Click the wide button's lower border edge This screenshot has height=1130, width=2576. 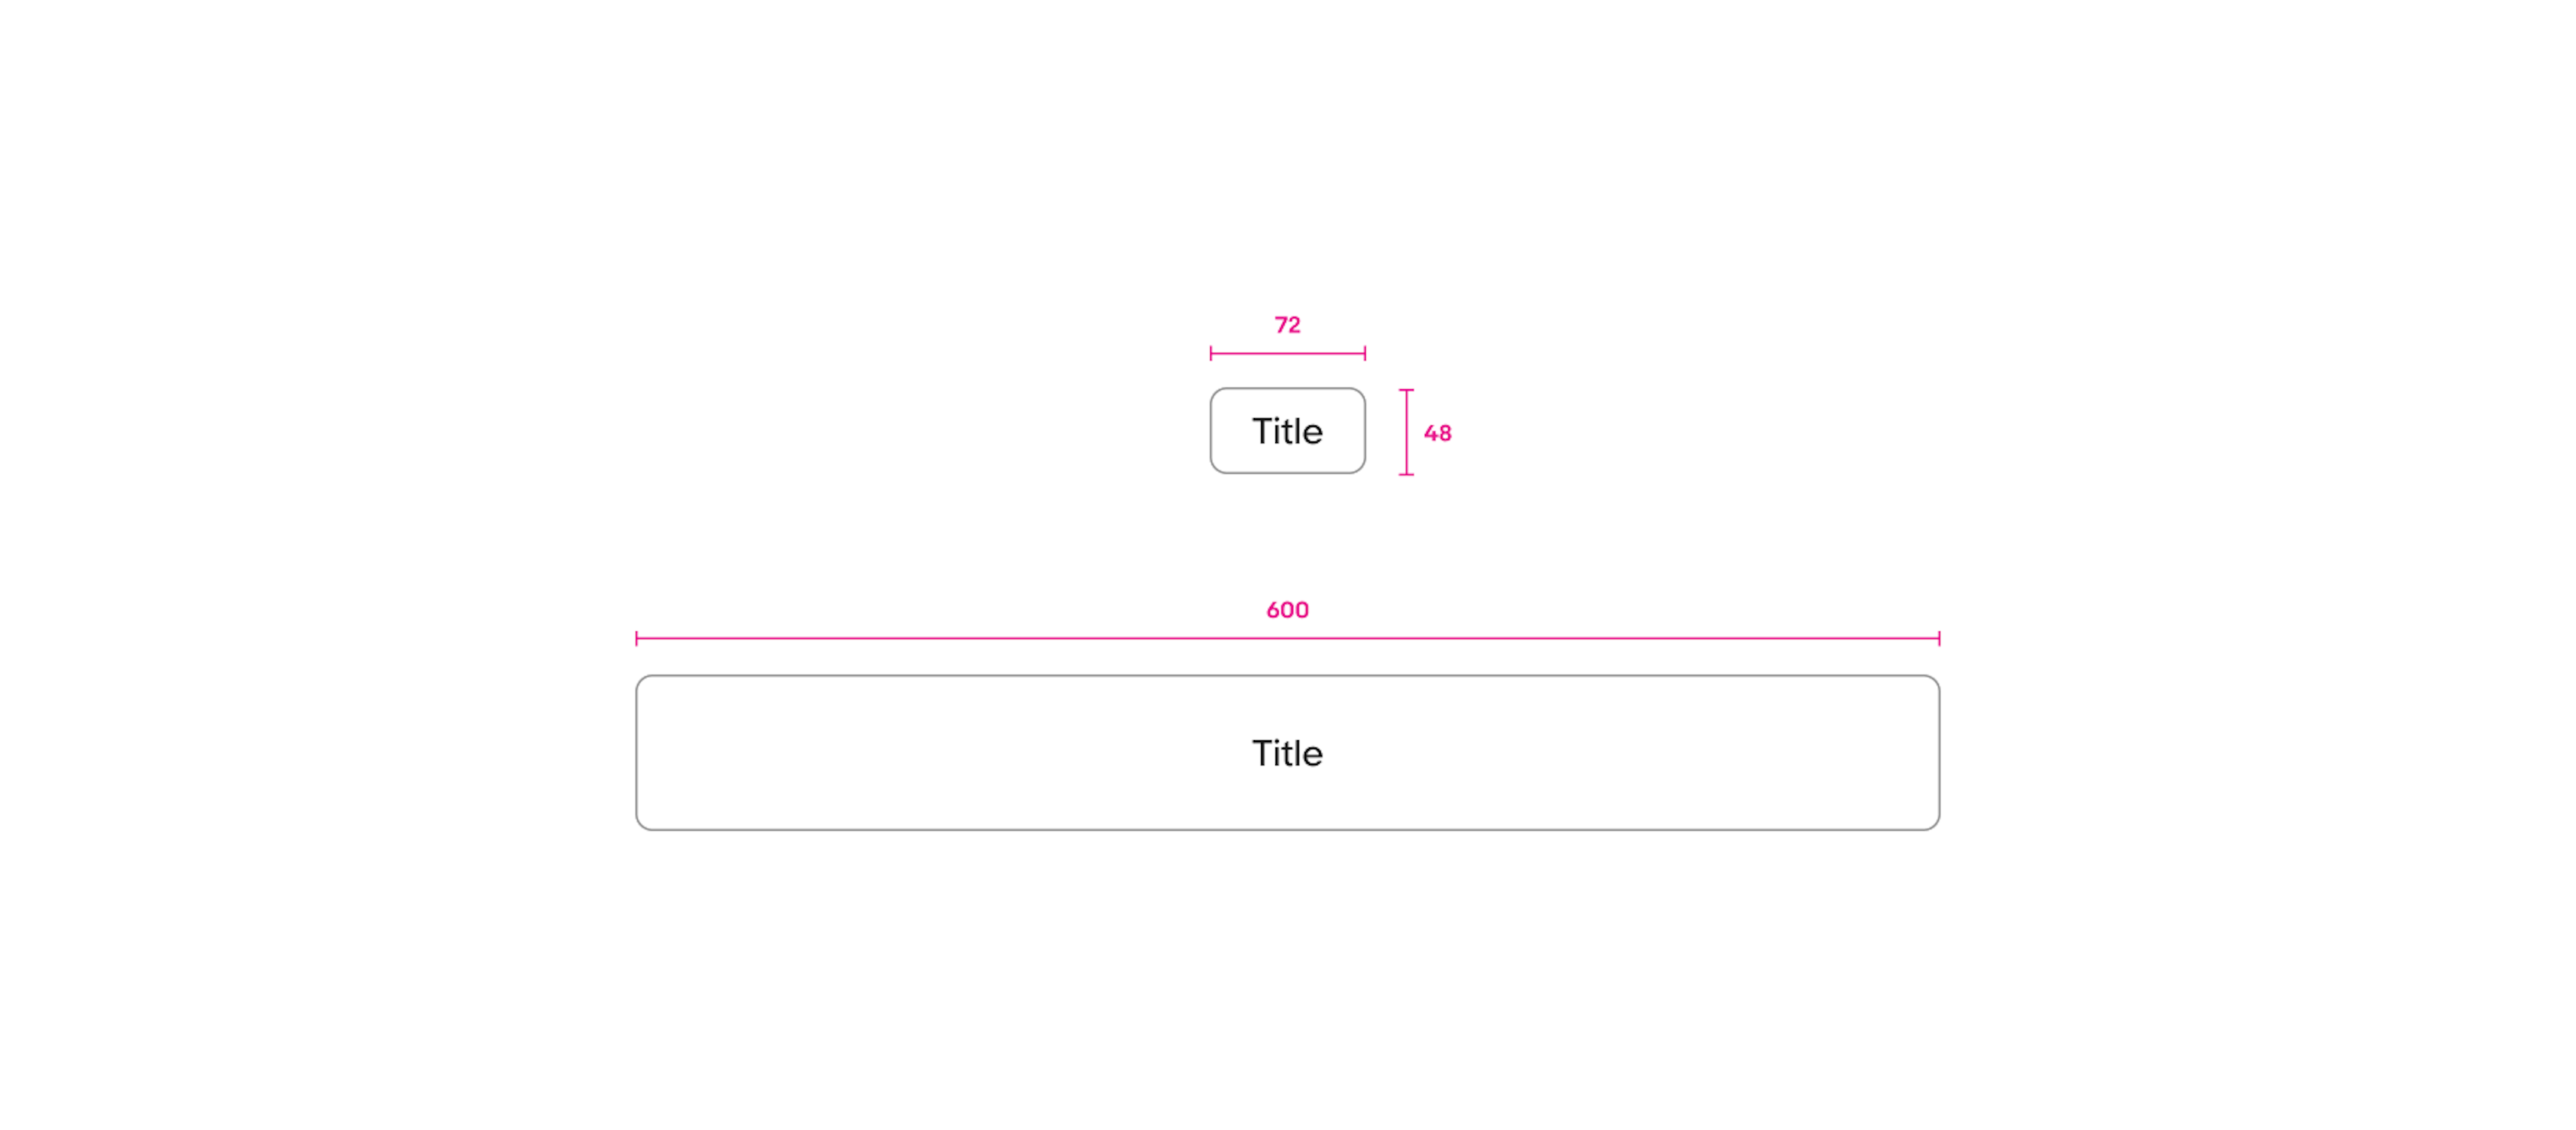[x=1287, y=830]
